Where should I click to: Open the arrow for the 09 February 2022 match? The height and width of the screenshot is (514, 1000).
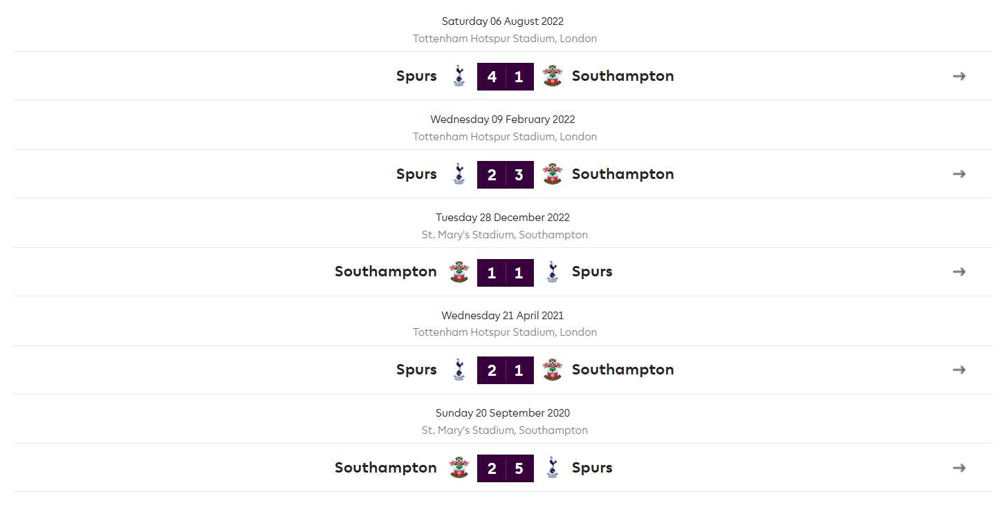(959, 174)
